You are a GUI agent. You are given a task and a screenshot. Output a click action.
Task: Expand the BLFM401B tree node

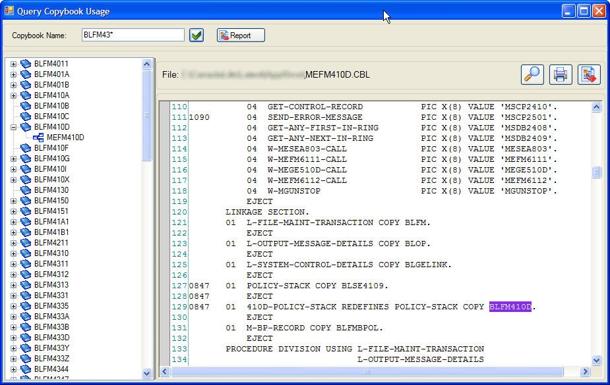tap(14, 85)
